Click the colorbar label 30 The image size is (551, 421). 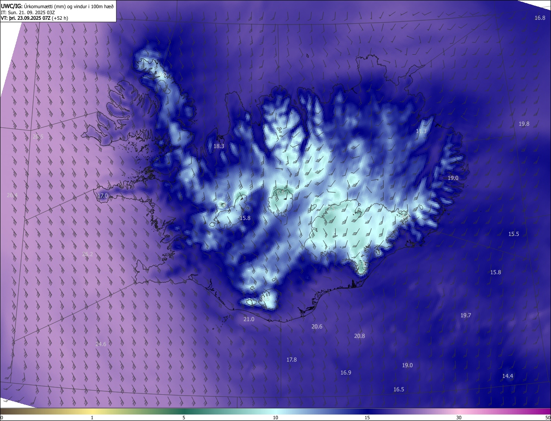click(459, 418)
